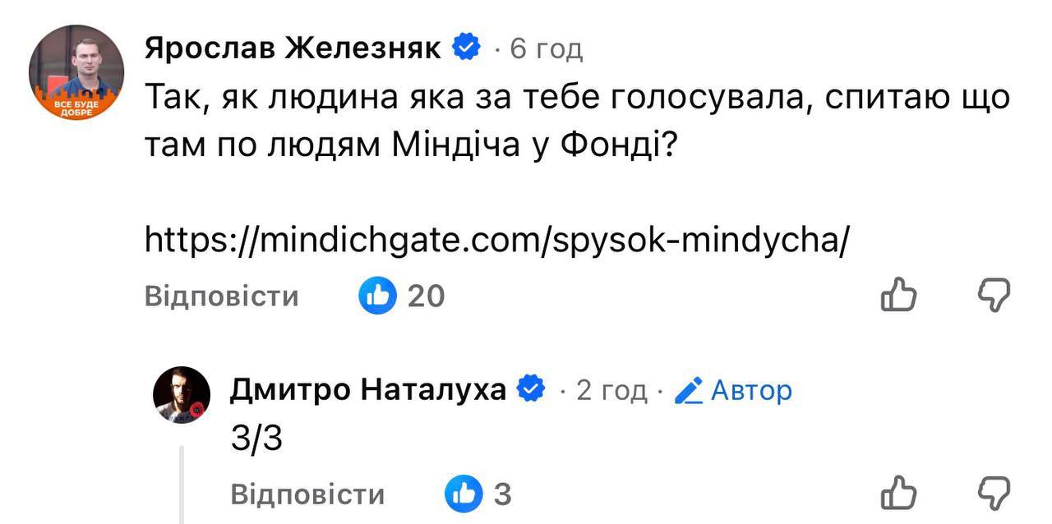The image size is (1052, 524).
Task: Like Дмитро Наталуха's reply with thumbs-up
Action: click(x=898, y=494)
